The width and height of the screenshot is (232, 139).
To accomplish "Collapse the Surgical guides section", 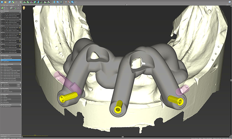I will coord(1,55).
